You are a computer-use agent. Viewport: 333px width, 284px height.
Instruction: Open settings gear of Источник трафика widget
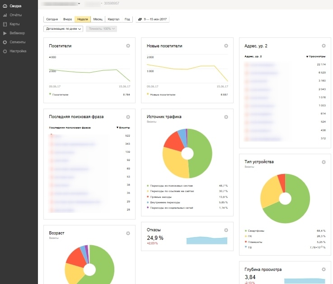(226, 117)
